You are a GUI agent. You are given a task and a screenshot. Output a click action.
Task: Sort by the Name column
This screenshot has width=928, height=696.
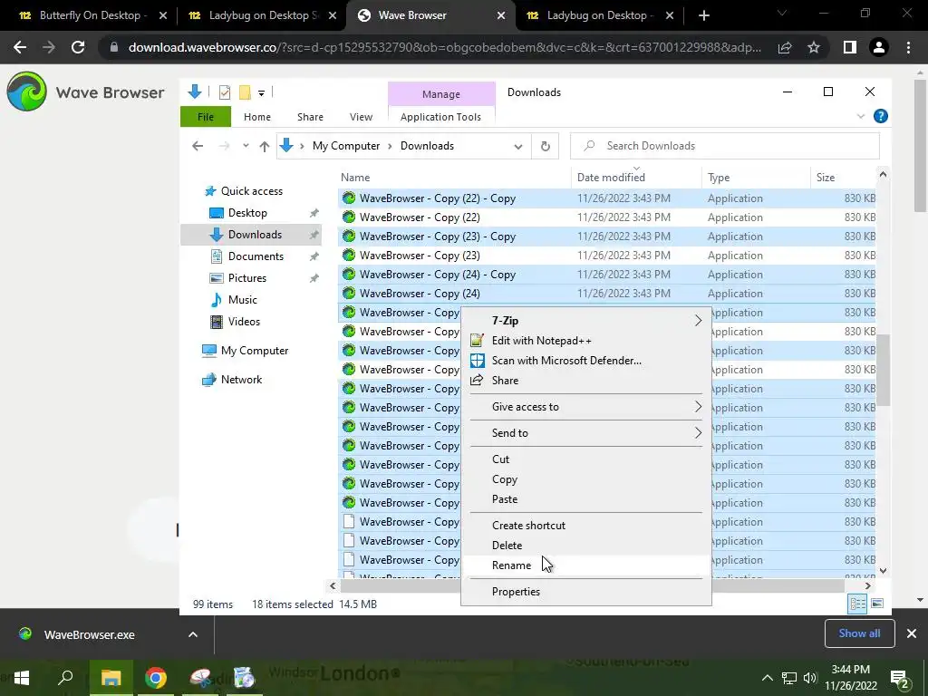(x=355, y=177)
